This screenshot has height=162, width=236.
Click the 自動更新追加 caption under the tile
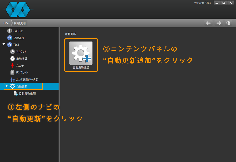(x=81, y=68)
